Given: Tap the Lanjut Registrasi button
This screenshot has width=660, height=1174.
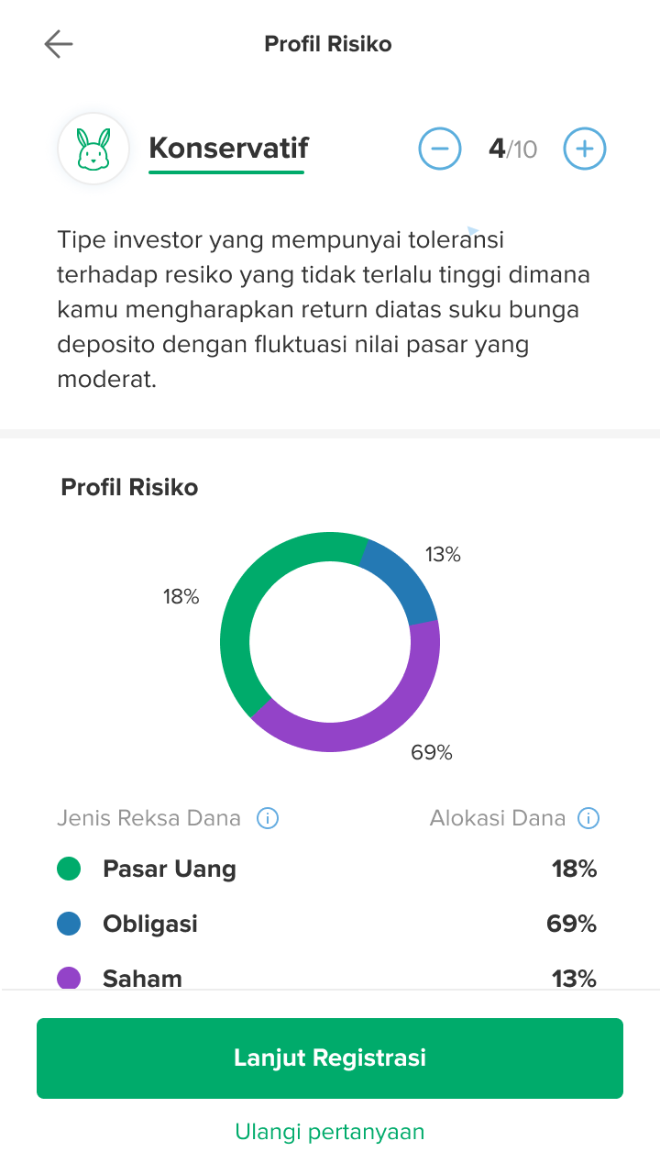Looking at the screenshot, I should click(x=329, y=1058).
